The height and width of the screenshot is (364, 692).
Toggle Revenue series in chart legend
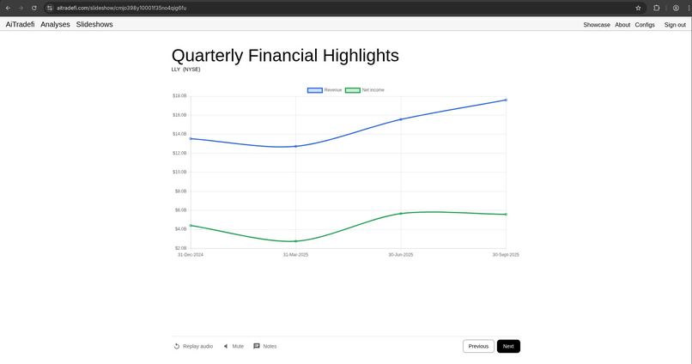[325, 90]
